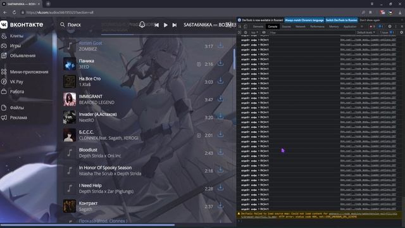
Task: Open Реклама in the sidebar
Action: 14,117
